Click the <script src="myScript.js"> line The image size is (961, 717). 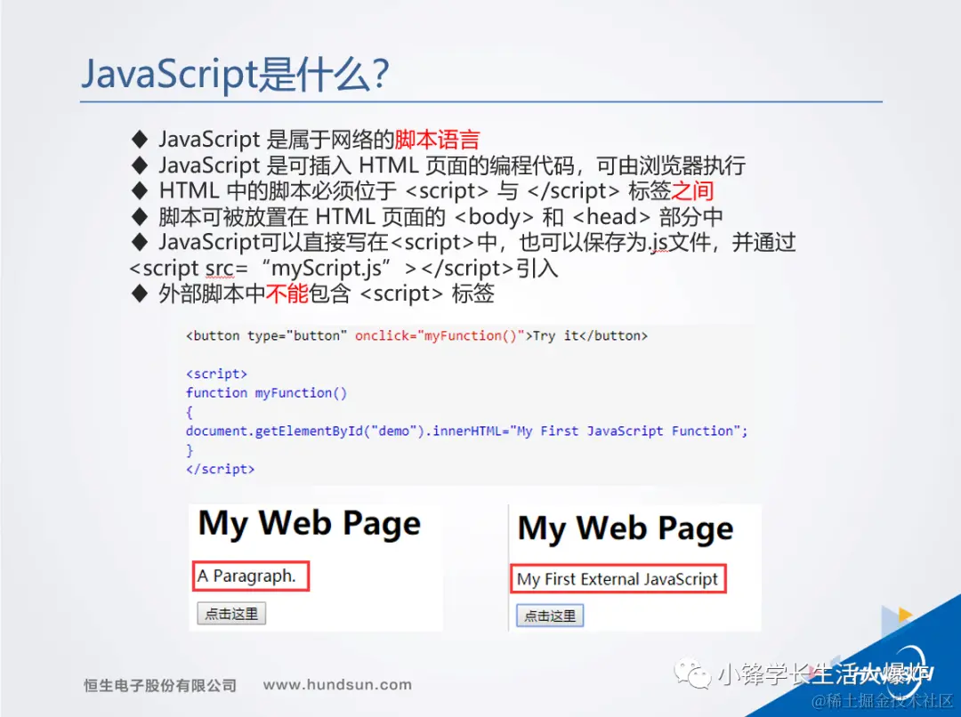point(343,268)
